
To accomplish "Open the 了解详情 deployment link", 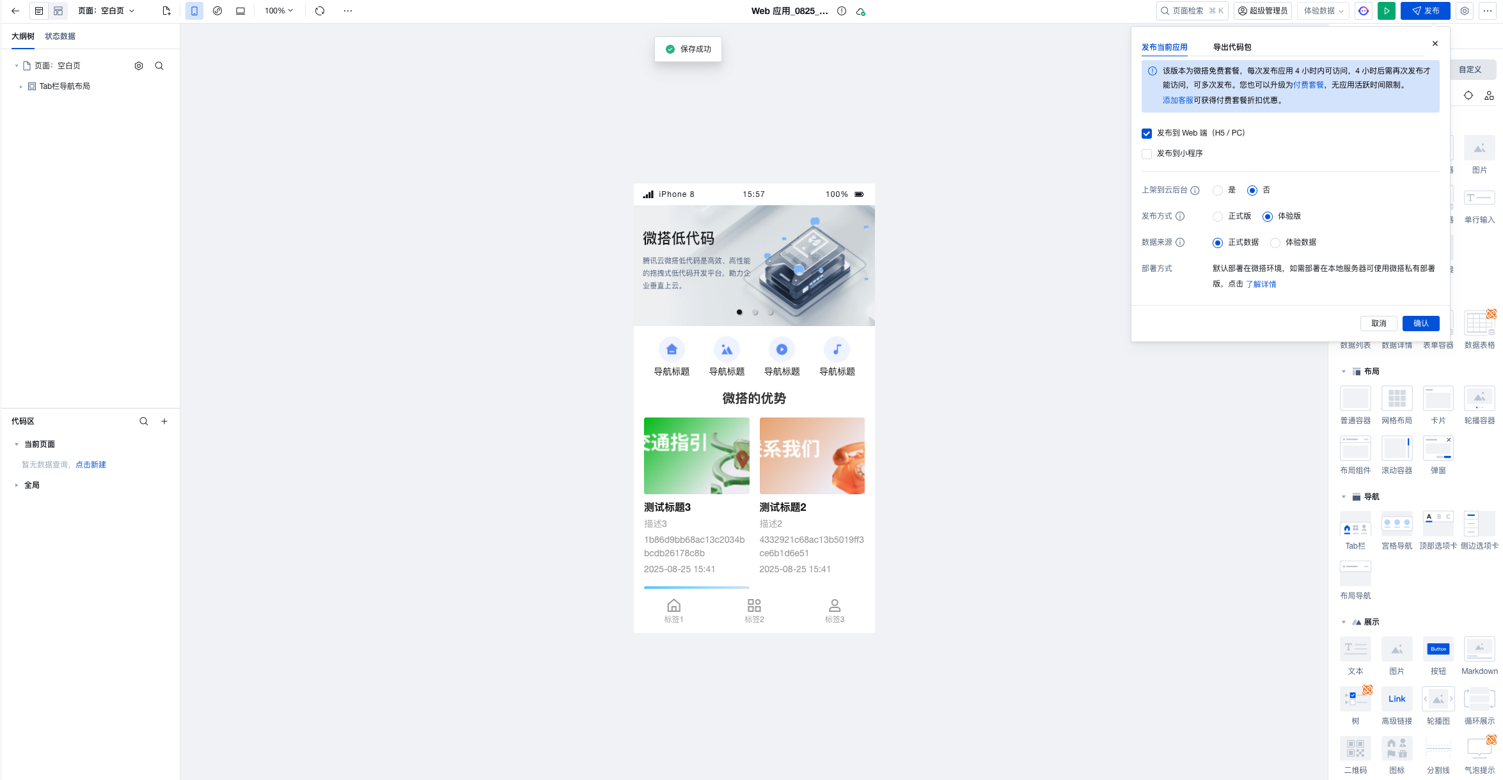I will click(1261, 285).
